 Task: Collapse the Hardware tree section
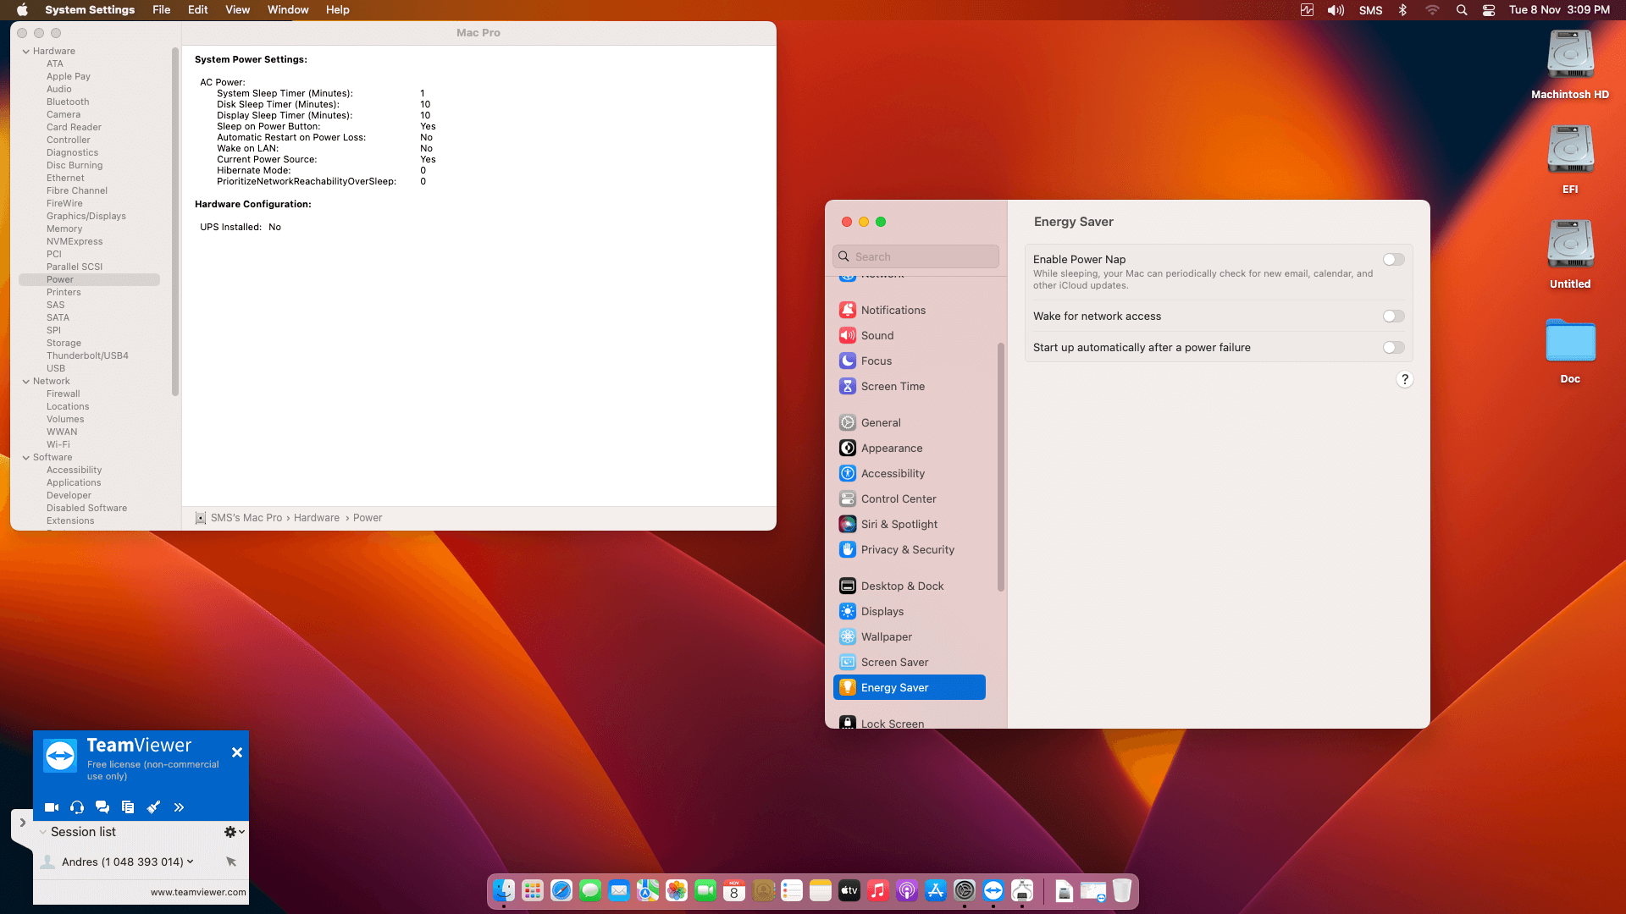(26, 52)
